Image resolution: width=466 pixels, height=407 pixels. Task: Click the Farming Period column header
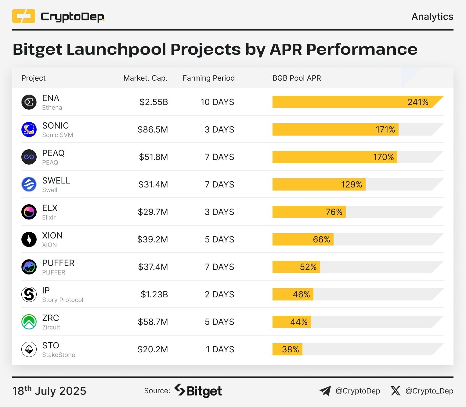click(x=209, y=78)
